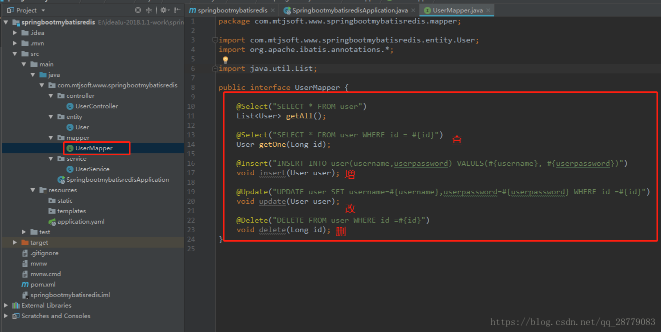The height and width of the screenshot is (332, 661).
Task: Click the package statement on line 1
Action: coord(340,21)
